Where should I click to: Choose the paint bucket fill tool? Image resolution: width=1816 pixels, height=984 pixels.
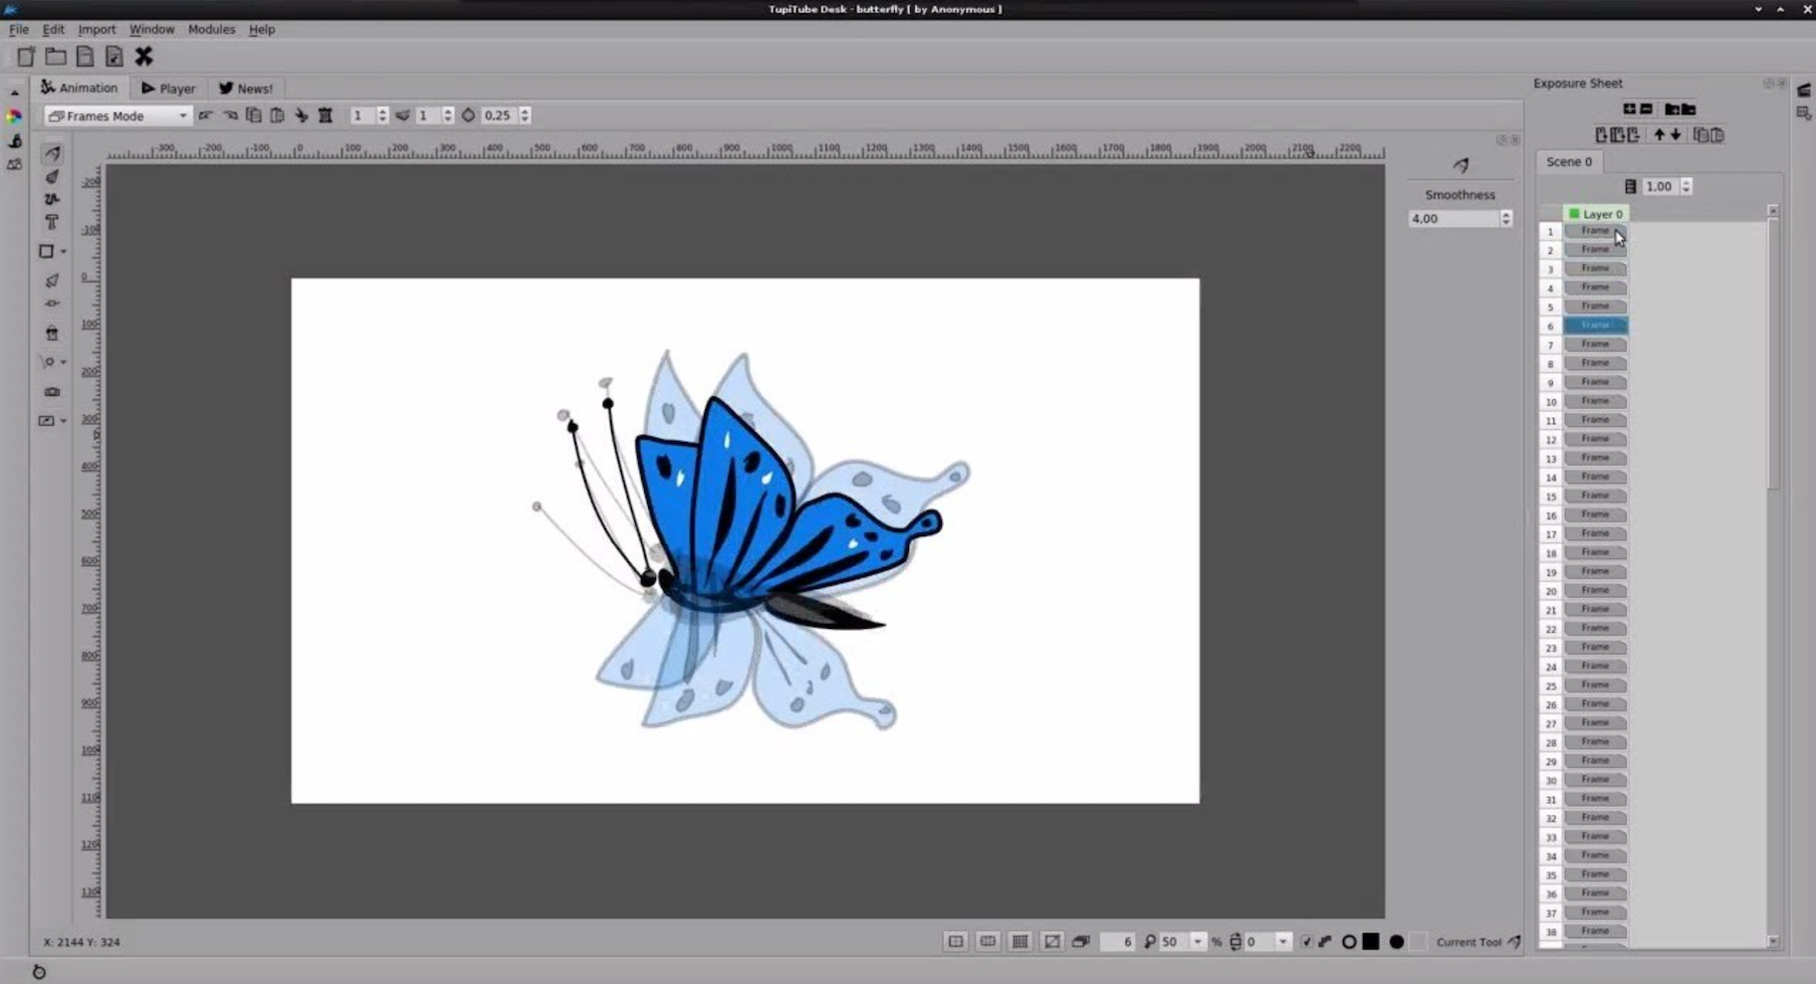pyautogui.click(x=52, y=333)
